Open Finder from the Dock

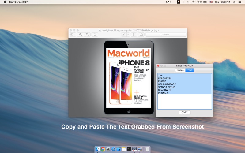pyautogui.click(x=97, y=149)
